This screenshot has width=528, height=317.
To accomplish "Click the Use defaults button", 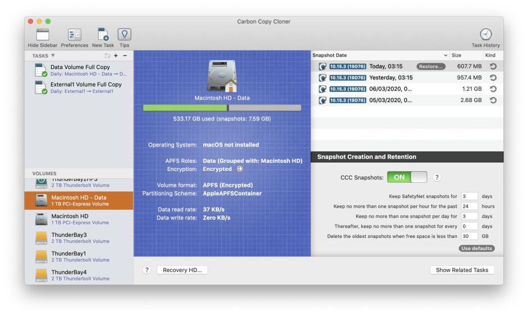I will pyautogui.click(x=477, y=249).
